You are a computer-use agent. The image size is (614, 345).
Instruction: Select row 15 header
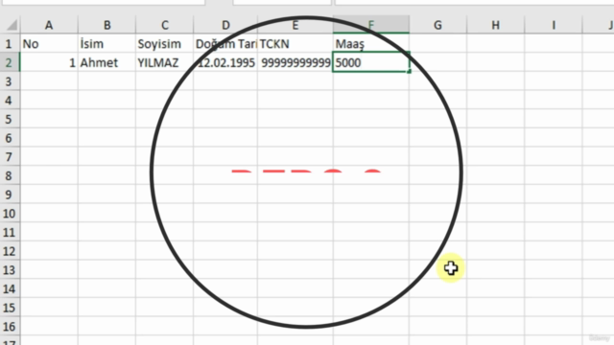[x=10, y=308]
